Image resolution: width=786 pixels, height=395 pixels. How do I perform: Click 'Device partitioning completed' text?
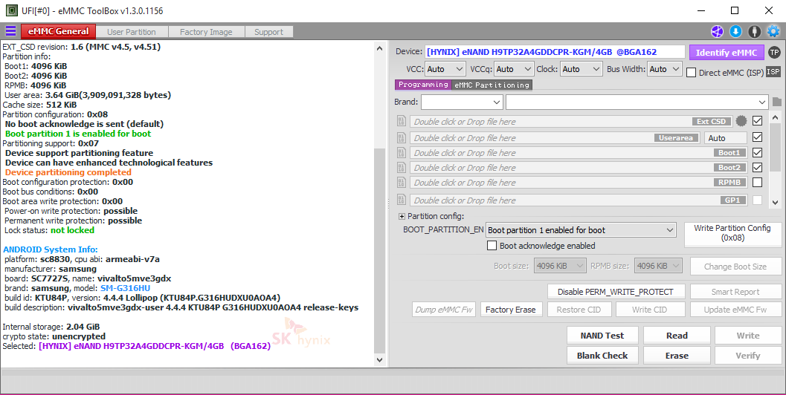68,172
